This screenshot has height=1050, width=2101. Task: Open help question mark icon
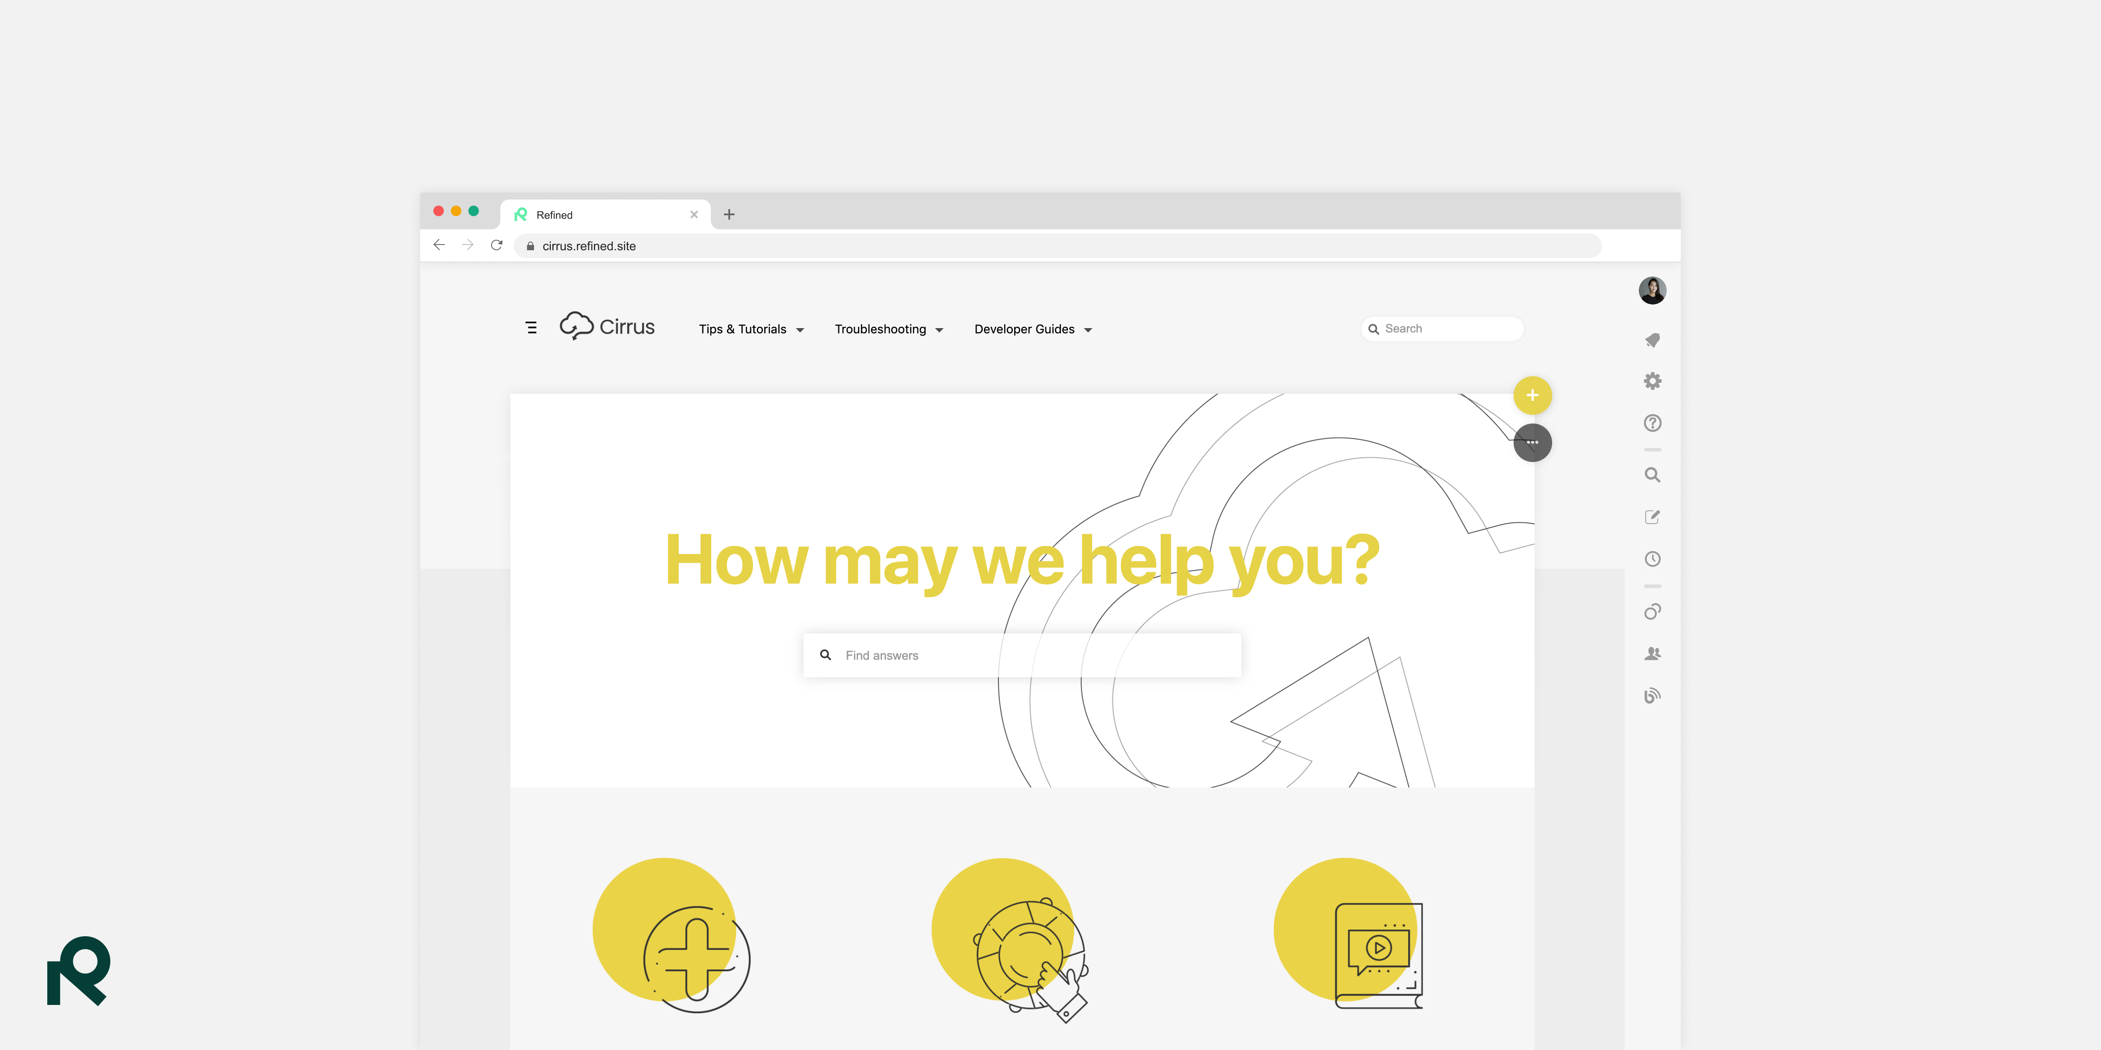pos(1652,423)
